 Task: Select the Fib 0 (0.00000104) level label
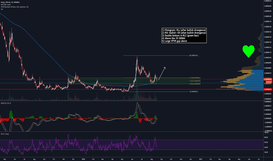click(193, 56)
